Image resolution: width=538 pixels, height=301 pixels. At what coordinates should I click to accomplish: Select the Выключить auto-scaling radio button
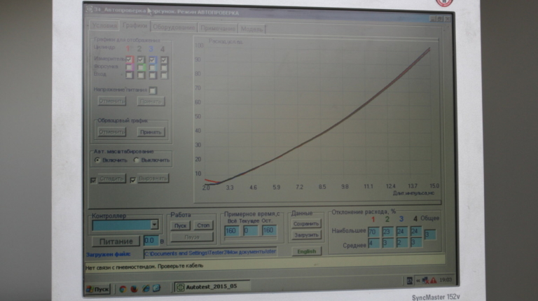pos(137,160)
